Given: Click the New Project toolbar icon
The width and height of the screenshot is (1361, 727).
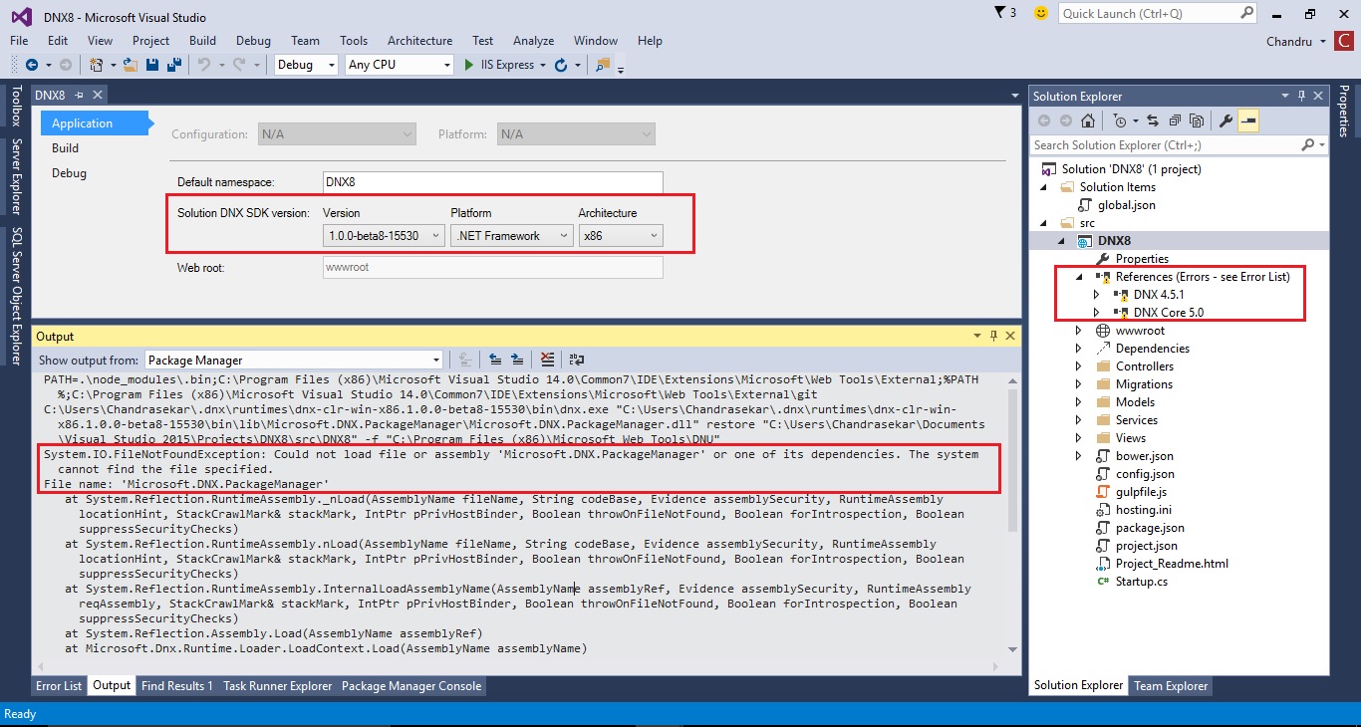Looking at the screenshot, I should click(97, 65).
